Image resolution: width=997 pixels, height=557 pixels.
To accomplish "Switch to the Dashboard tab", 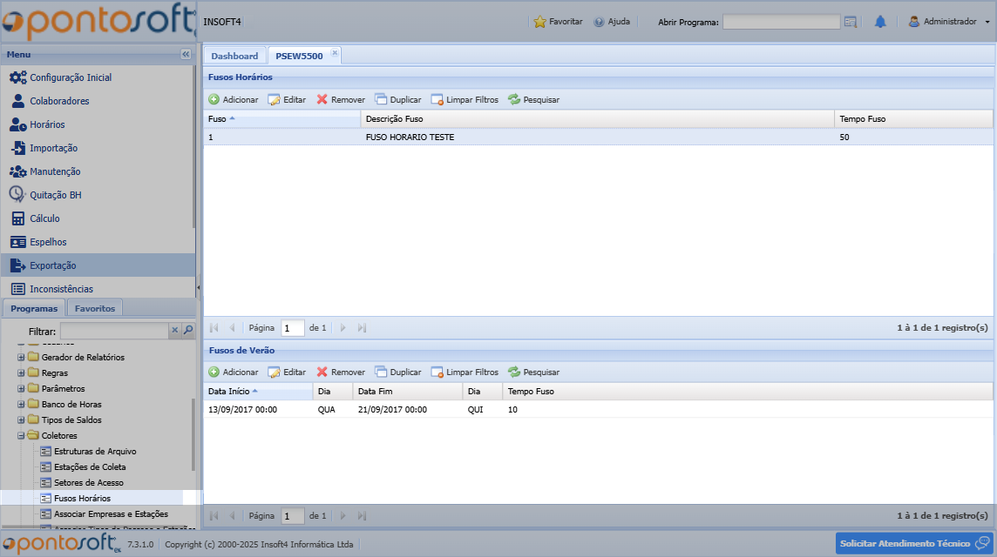I will click(234, 56).
